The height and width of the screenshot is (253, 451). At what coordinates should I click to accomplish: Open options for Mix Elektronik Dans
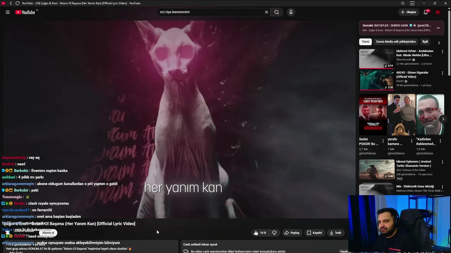(442, 187)
